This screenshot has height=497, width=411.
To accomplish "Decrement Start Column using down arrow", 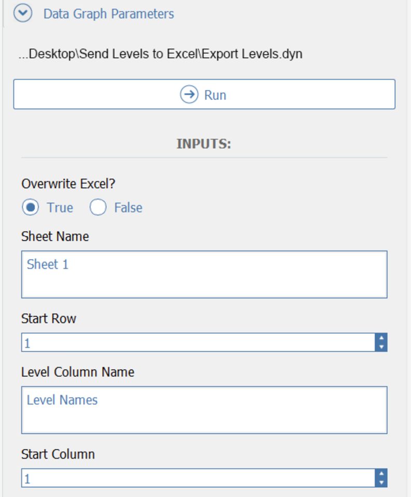I will (x=381, y=482).
